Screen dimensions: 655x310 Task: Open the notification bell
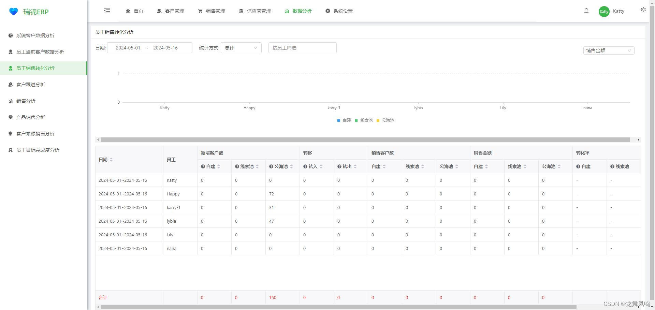point(586,11)
